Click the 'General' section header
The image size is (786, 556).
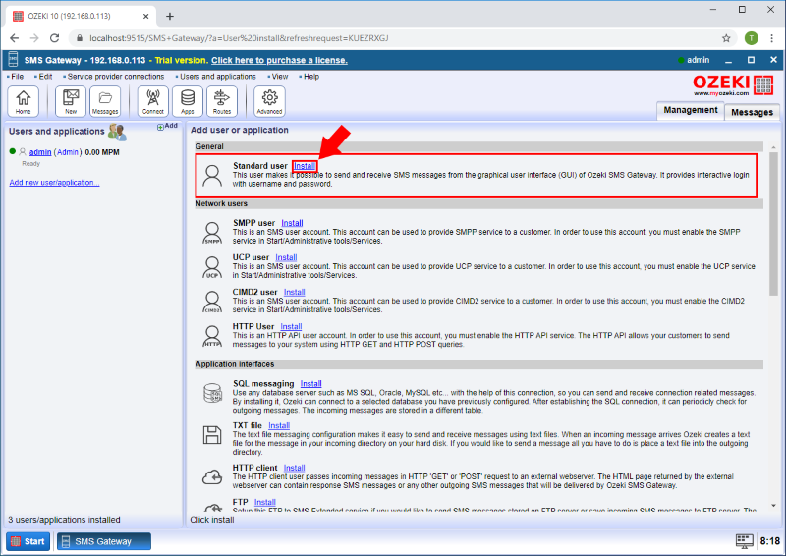[x=478, y=146]
